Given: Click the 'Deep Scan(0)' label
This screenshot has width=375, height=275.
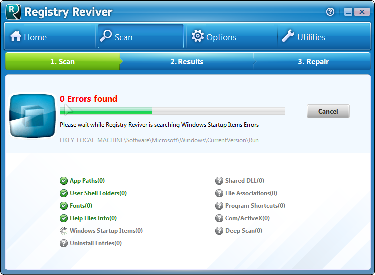Looking at the screenshot, I should 244,231.
